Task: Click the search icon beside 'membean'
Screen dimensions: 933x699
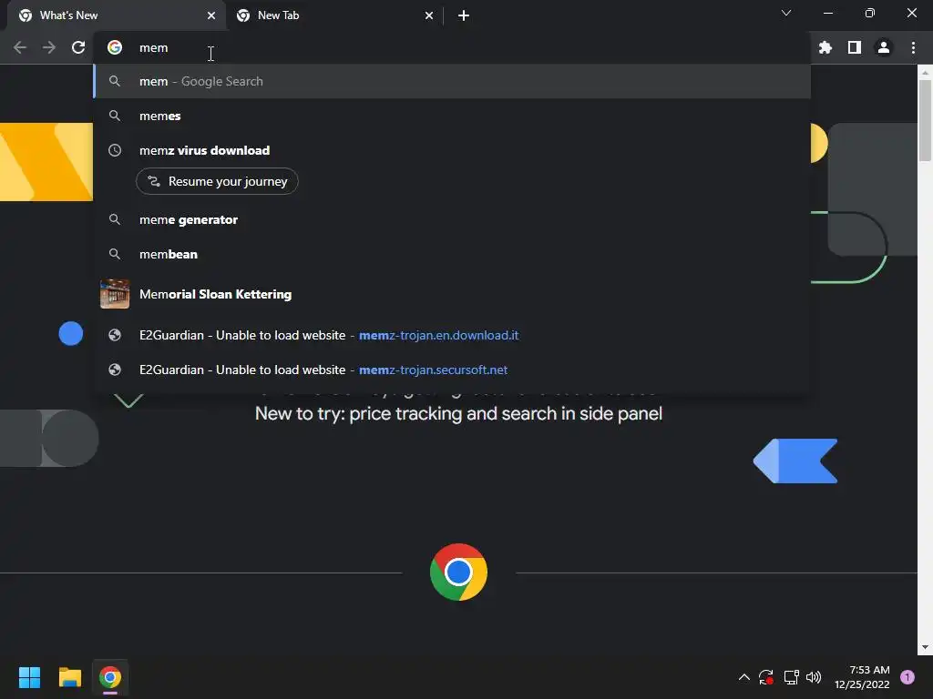Action: 115,255
